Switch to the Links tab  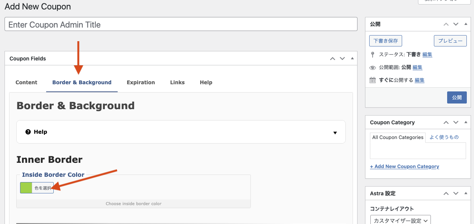[177, 82]
